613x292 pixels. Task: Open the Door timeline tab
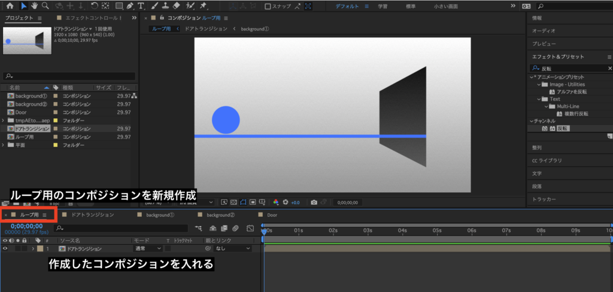click(x=272, y=214)
